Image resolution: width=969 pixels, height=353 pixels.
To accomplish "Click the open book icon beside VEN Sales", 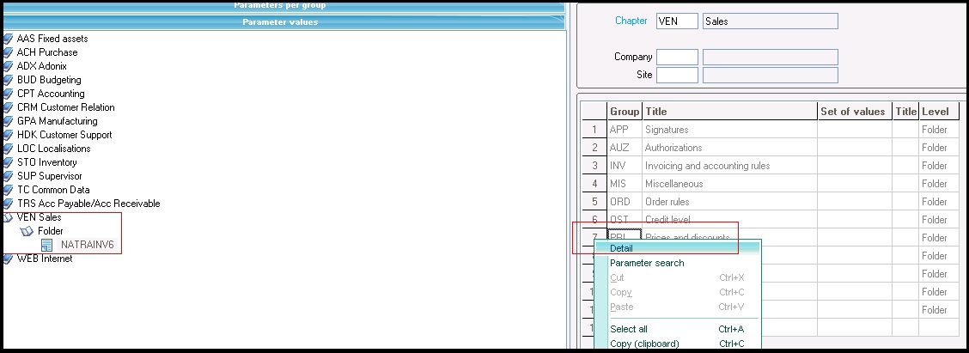I will 8,217.
